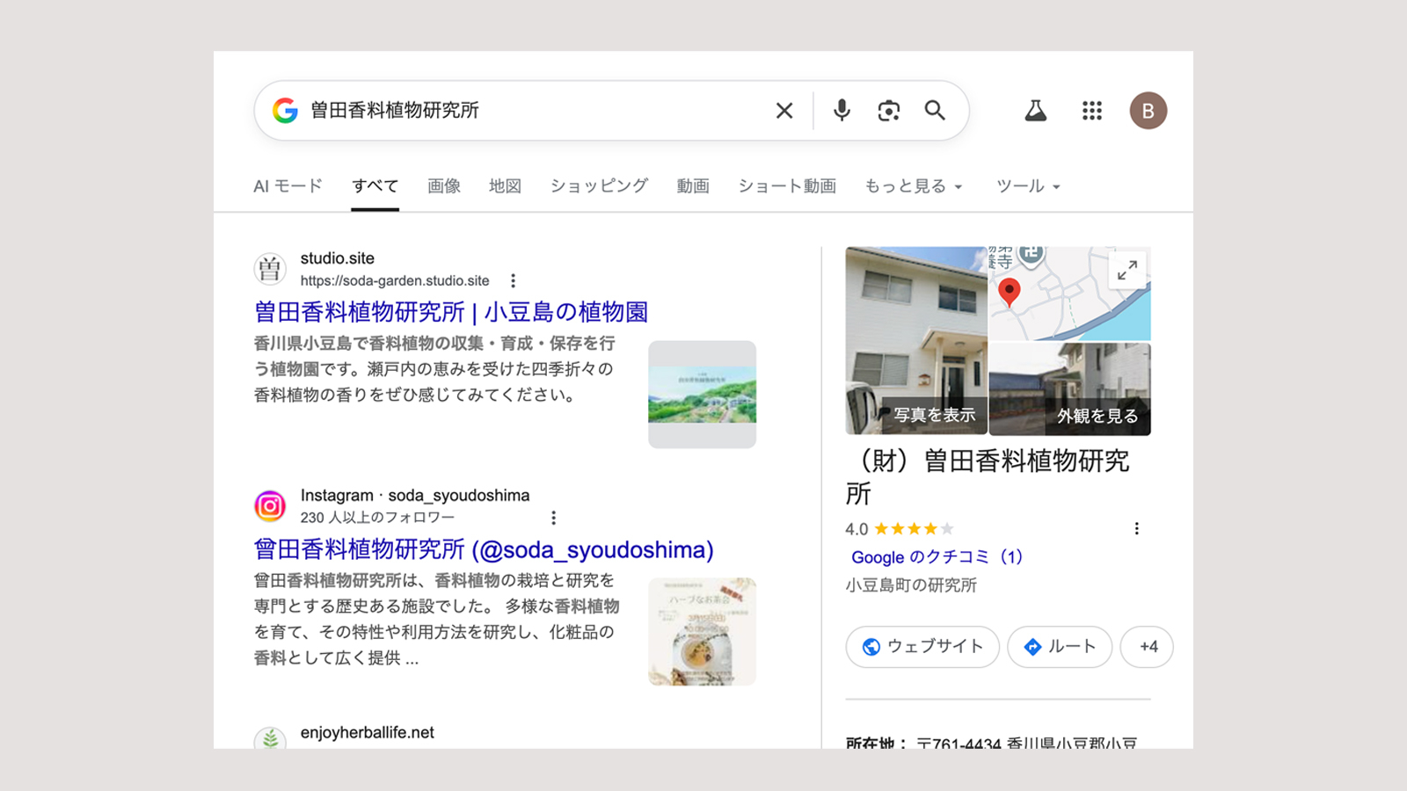Submit search with magnifying glass icon
This screenshot has width=1407, height=791.
(x=935, y=111)
